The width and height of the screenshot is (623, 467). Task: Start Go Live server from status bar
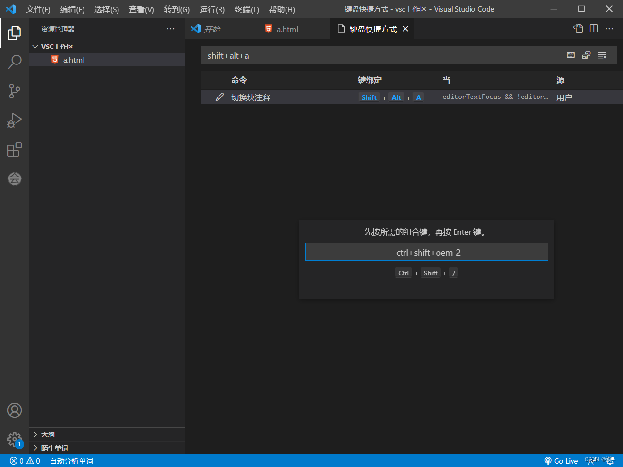[x=561, y=461]
